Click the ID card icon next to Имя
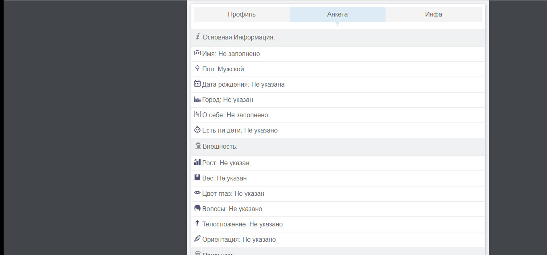 click(x=197, y=53)
